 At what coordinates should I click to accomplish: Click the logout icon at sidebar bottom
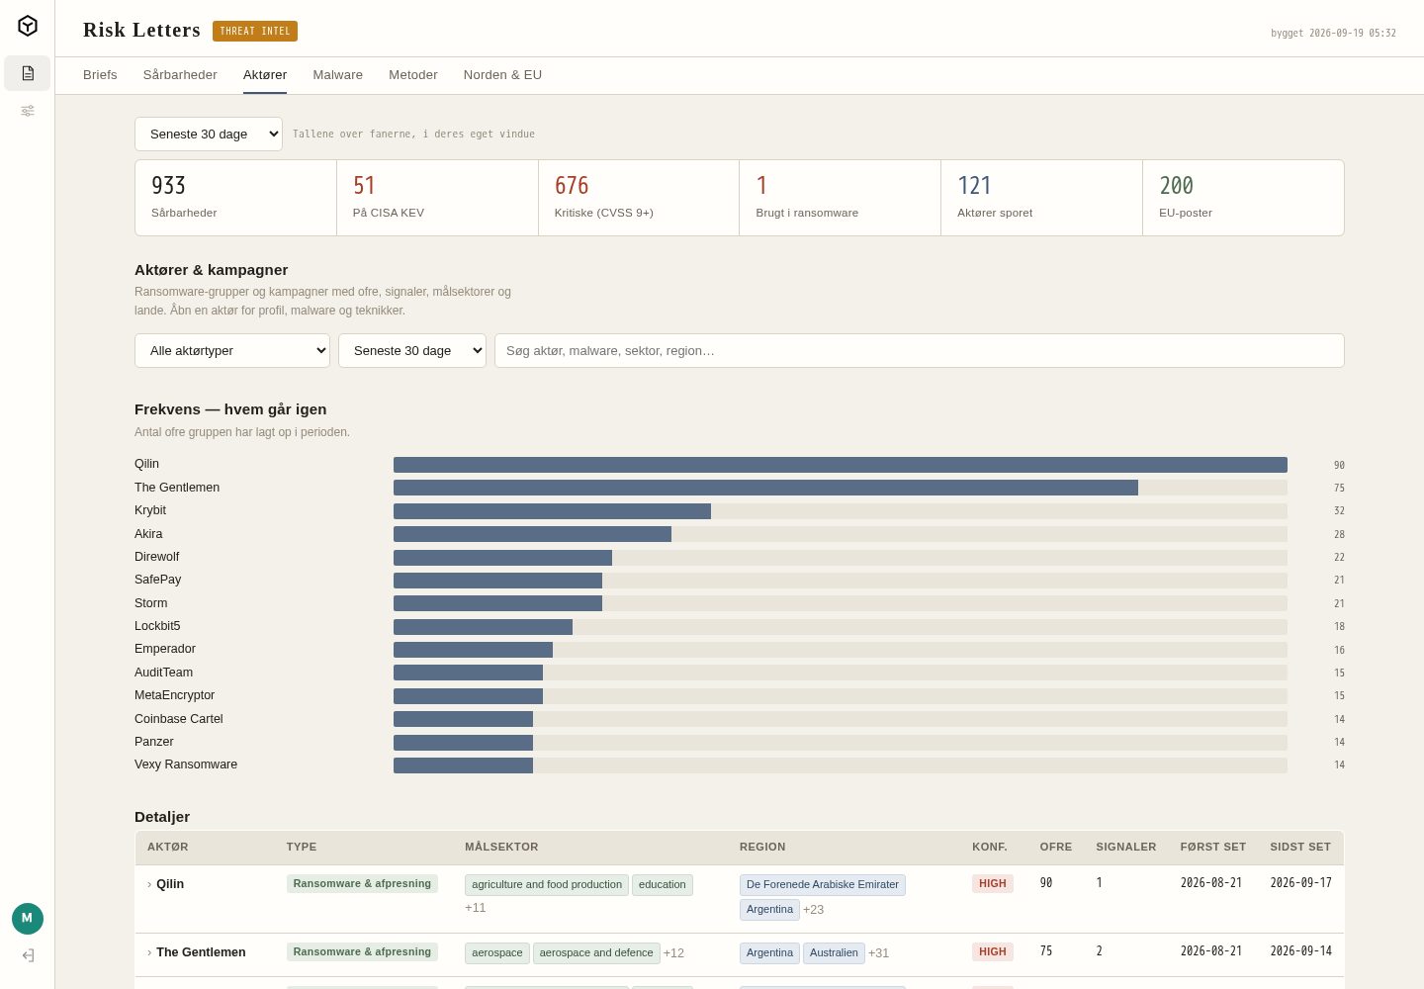[x=28, y=955]
